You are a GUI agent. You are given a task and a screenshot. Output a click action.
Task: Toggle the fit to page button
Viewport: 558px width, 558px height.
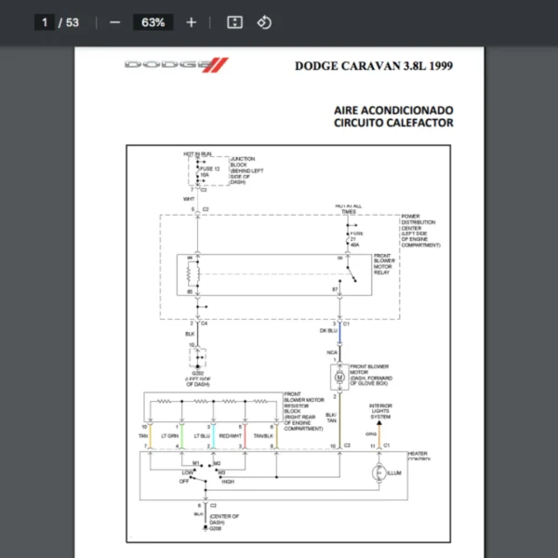[234, 22]
